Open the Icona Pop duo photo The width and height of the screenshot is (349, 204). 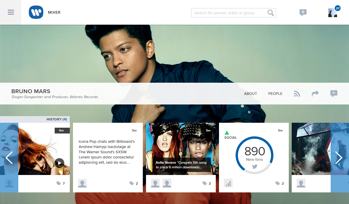181,149
